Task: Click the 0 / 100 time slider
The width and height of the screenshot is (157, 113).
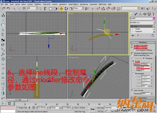Action: (18, 100)
